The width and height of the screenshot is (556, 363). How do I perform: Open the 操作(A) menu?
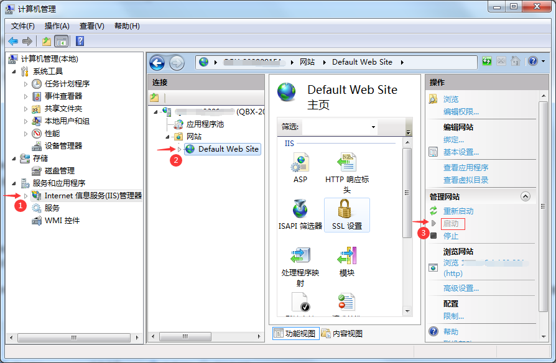(x=57, y=26)
